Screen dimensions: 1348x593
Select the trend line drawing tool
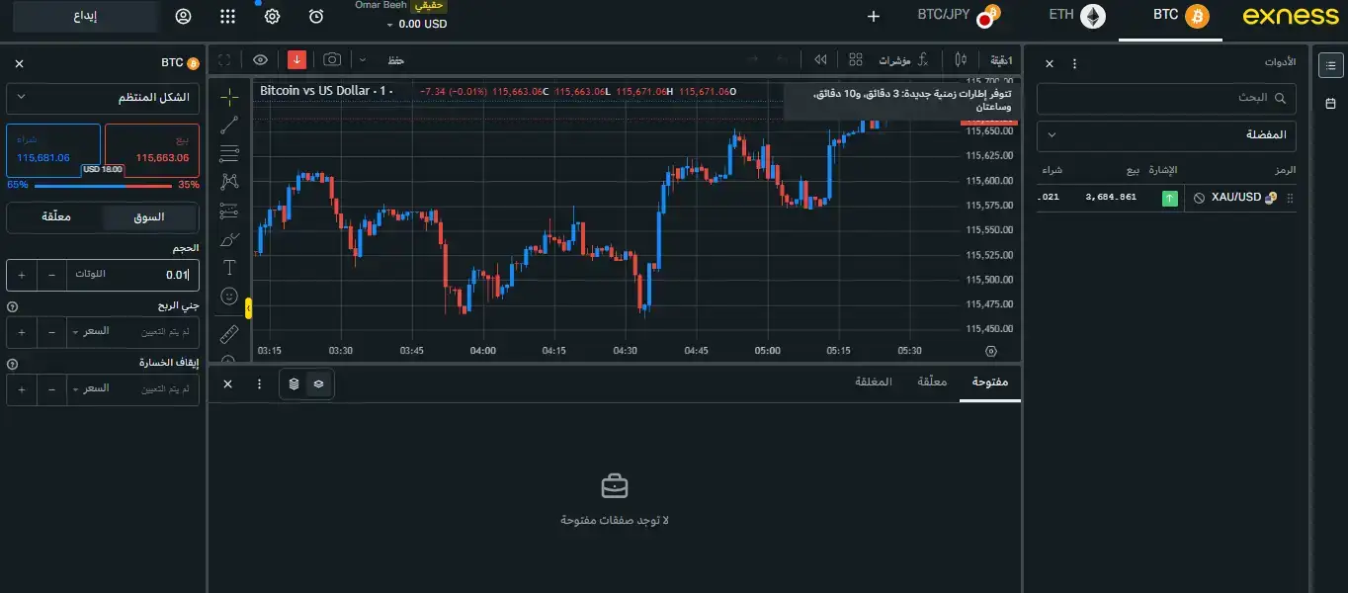229,125
